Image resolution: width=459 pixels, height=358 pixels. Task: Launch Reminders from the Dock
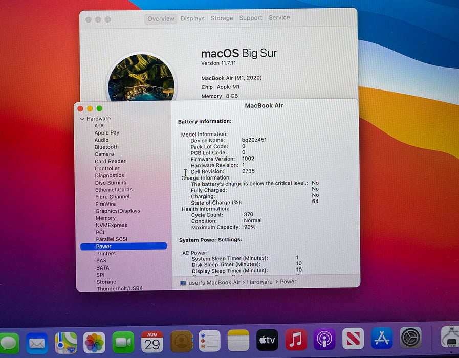coord(209,341)
